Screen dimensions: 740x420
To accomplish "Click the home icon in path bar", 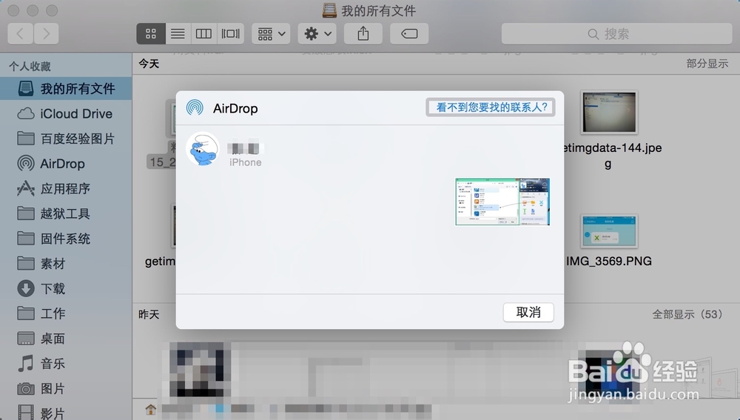I will [x=150, y=409].
